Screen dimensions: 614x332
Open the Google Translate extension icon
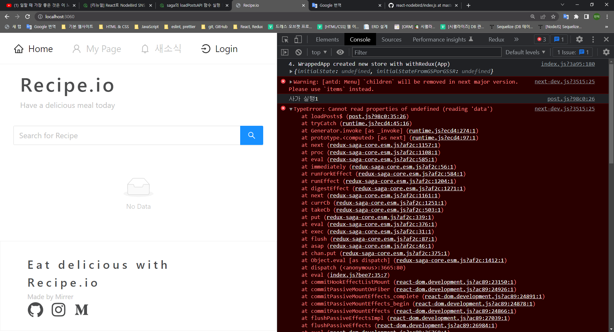[566, 17]
